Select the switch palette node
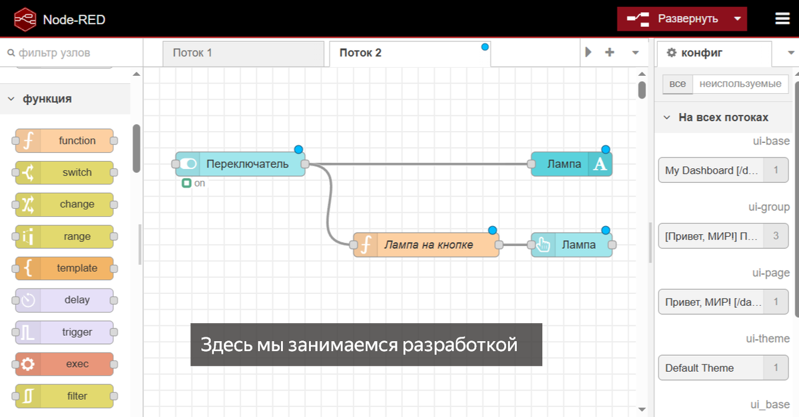This screenshot has width=799, height=417. pyautogui.click(x=64, y=172)
